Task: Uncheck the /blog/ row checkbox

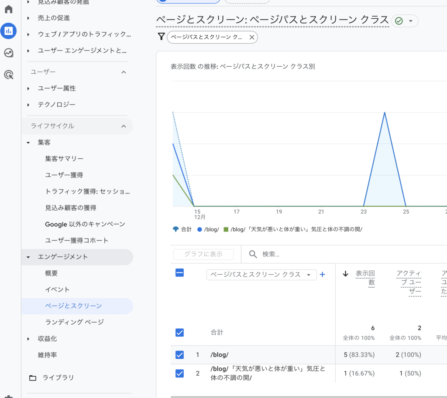Action: click(179, 355)
